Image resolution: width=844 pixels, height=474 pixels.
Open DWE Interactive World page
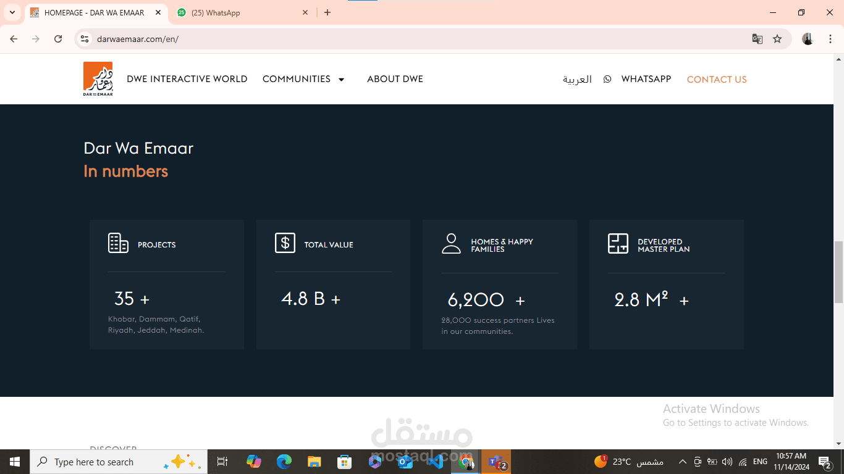(187, 79)
